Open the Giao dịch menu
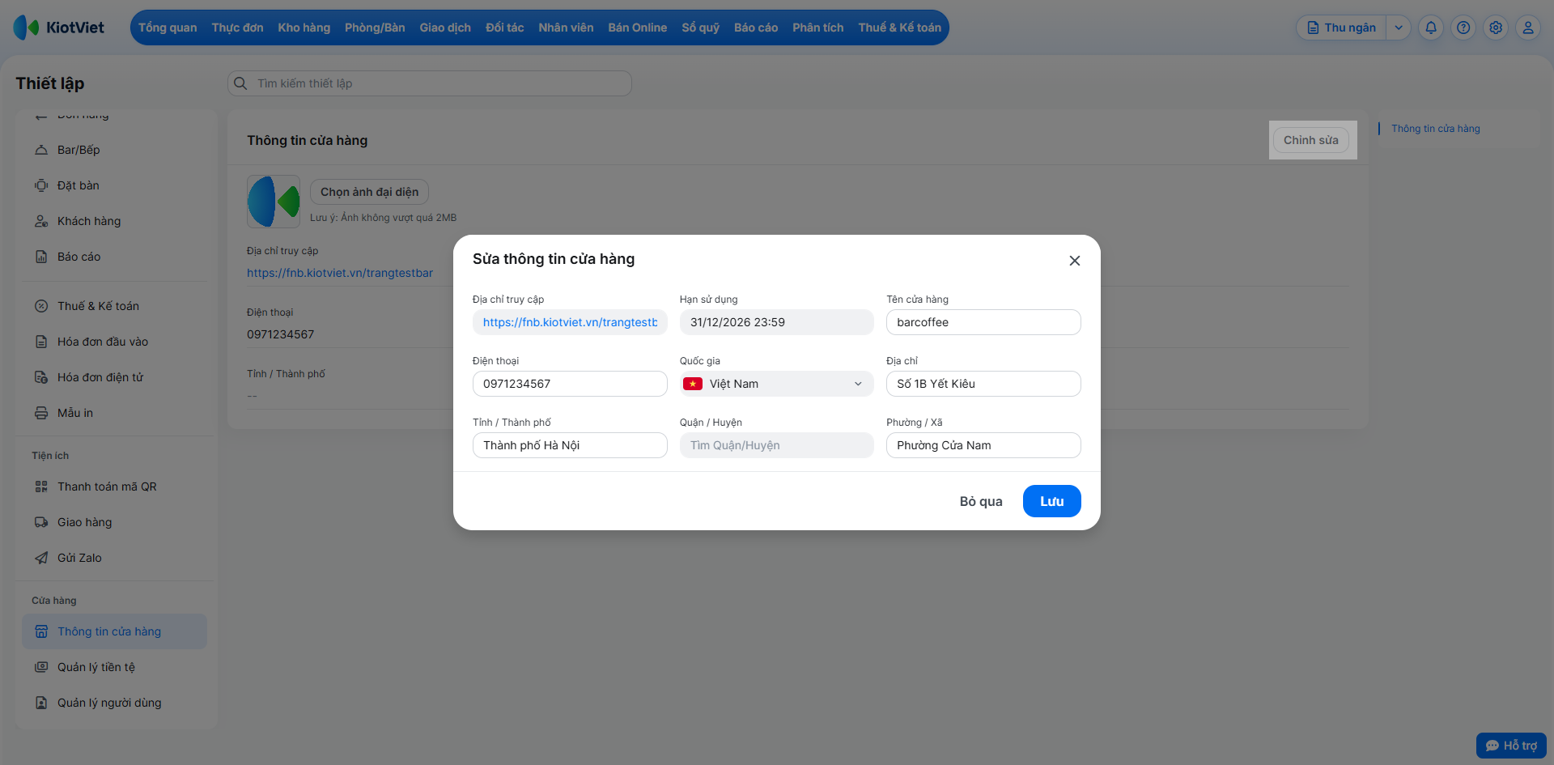Viewport: 1554px width, 765px height. click(445, 28)
